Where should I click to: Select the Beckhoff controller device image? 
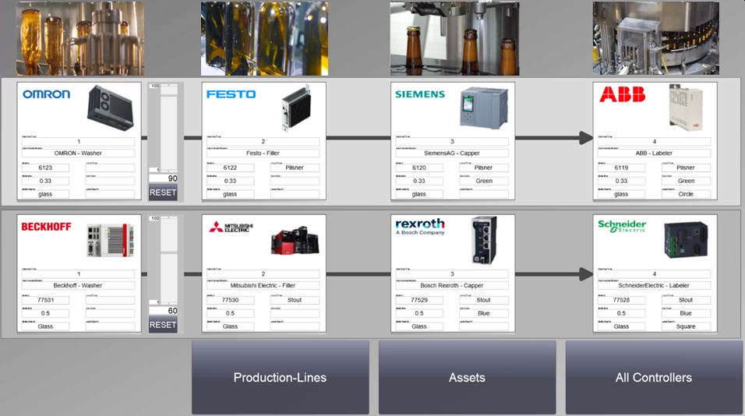(x=110, y=240)
